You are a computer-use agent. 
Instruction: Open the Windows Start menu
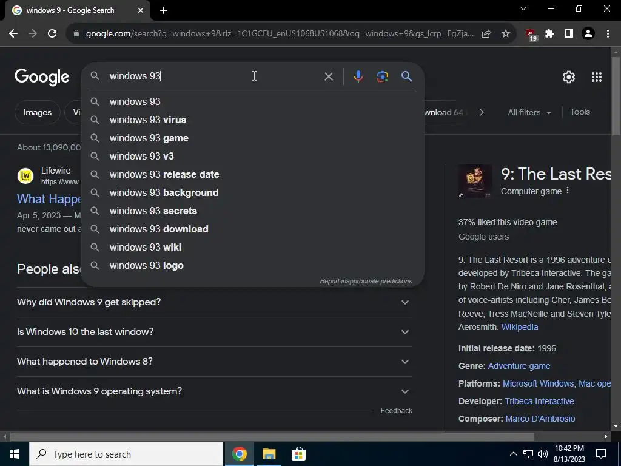(15, 454)
